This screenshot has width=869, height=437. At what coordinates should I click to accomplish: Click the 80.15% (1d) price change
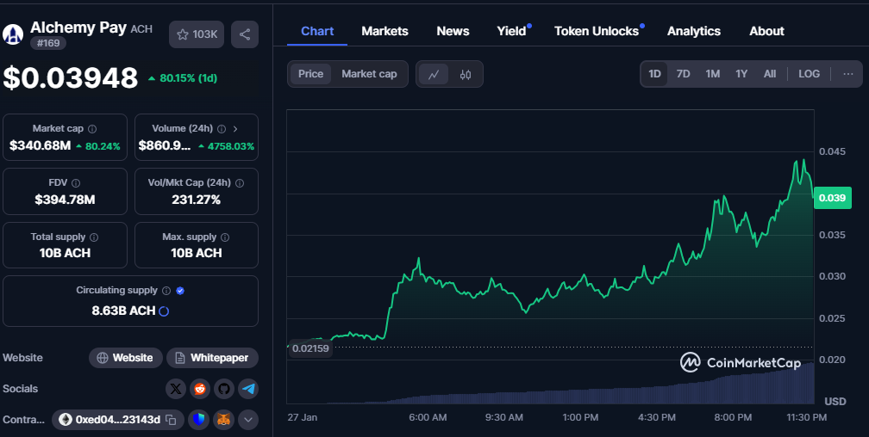pyautogui.click(x=183, y=78)
